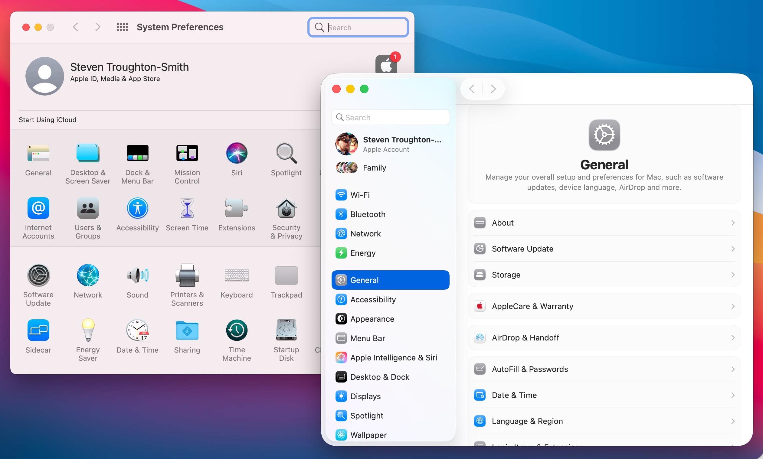
Task: Select Spotlight in Settings sidebar
Action: 390,415
